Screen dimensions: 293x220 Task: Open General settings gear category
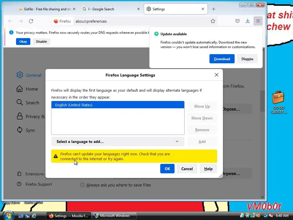click(x=29, y=75)
